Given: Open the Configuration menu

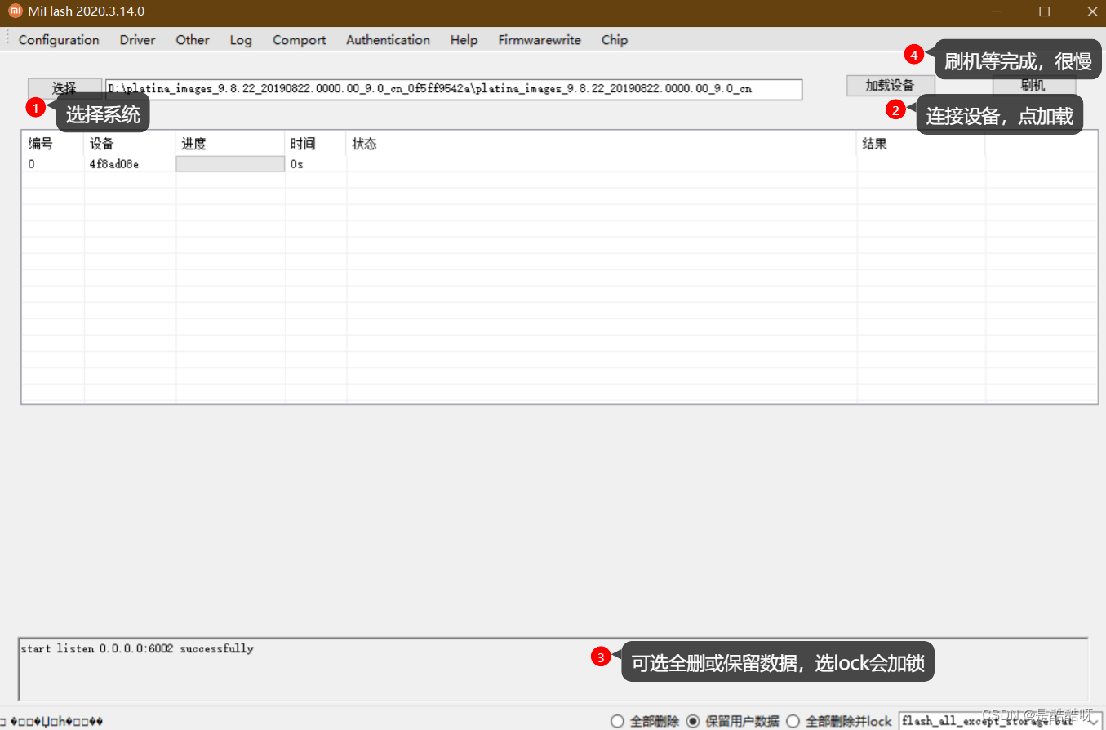Looking at the screenshot, I should click(59, 40).
